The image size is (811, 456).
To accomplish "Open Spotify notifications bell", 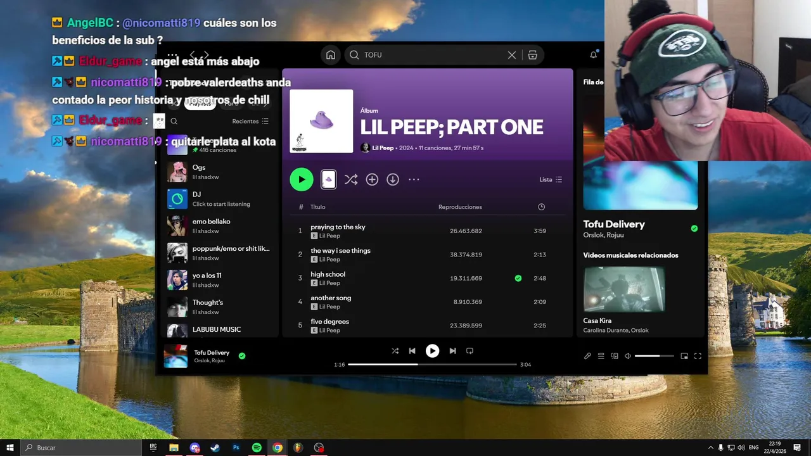I will (594, 55).
